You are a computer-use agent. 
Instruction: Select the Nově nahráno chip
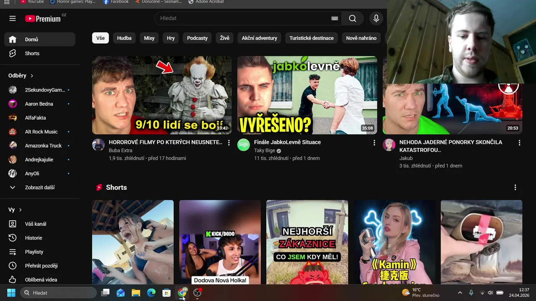(x=361, y=38)
